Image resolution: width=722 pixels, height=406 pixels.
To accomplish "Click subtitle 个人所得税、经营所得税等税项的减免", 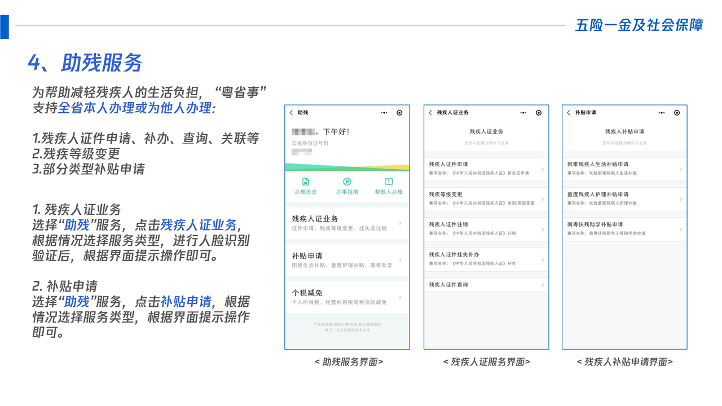I will coord(339,302).
